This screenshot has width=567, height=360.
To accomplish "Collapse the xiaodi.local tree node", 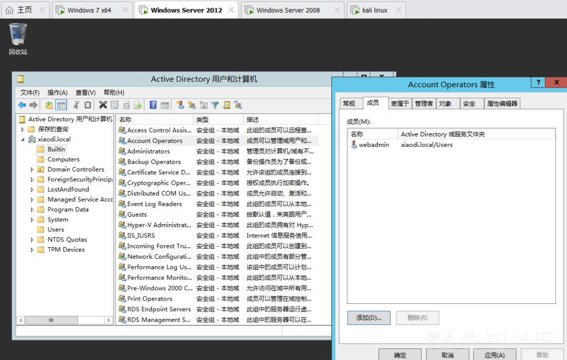I will tap(23, 140).
